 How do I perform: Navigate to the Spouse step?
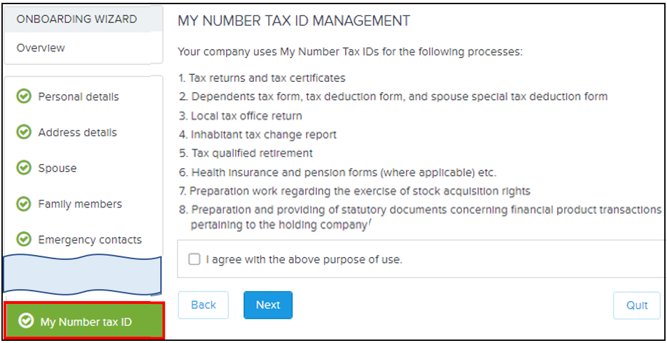click(x=57, y=168)
